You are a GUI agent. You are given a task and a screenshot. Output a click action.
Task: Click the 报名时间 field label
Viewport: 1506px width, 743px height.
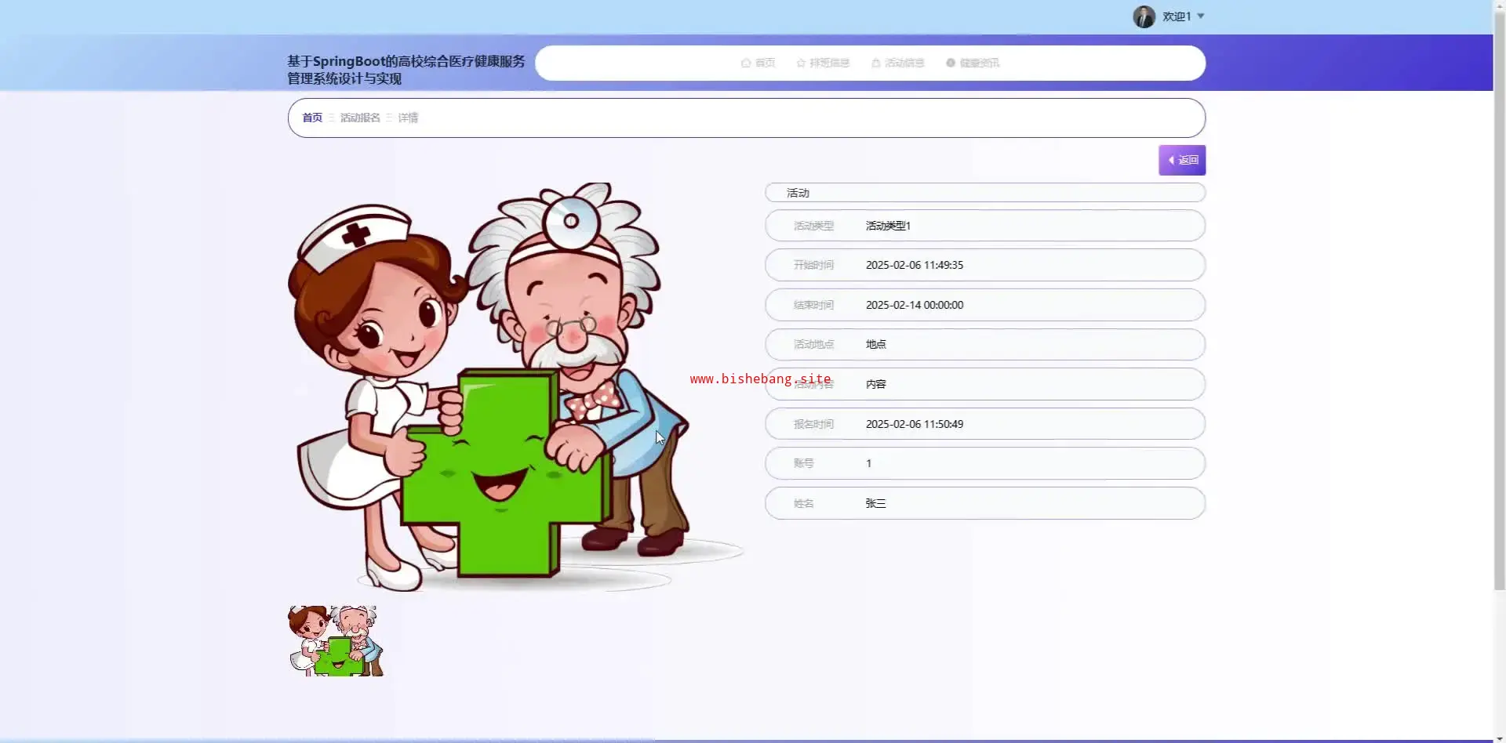point(813,424)
